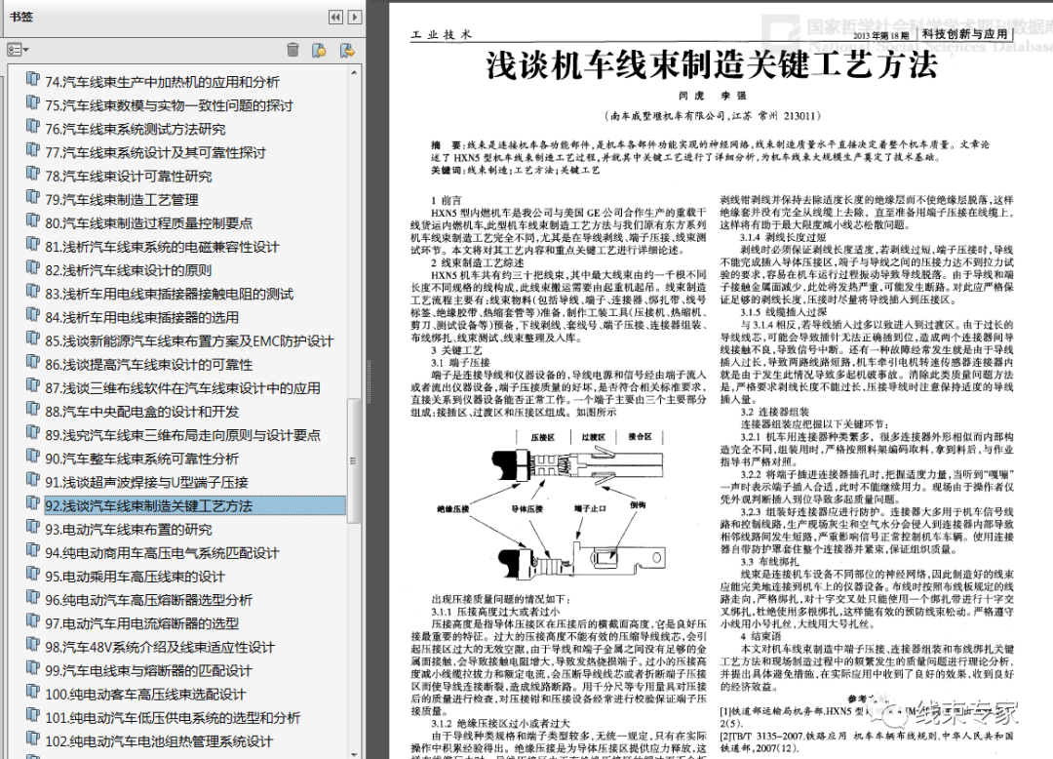This screenshot has height=759, width=1053.
Task: Click the new bookmark icon in panel toolbar
Action: pos(318,49)
